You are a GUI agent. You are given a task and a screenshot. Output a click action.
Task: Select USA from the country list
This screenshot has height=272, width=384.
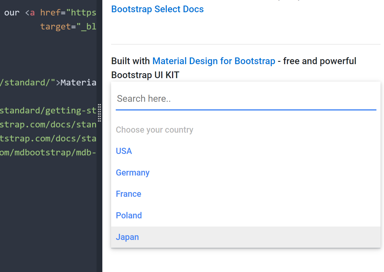click(x=124, y=151)
